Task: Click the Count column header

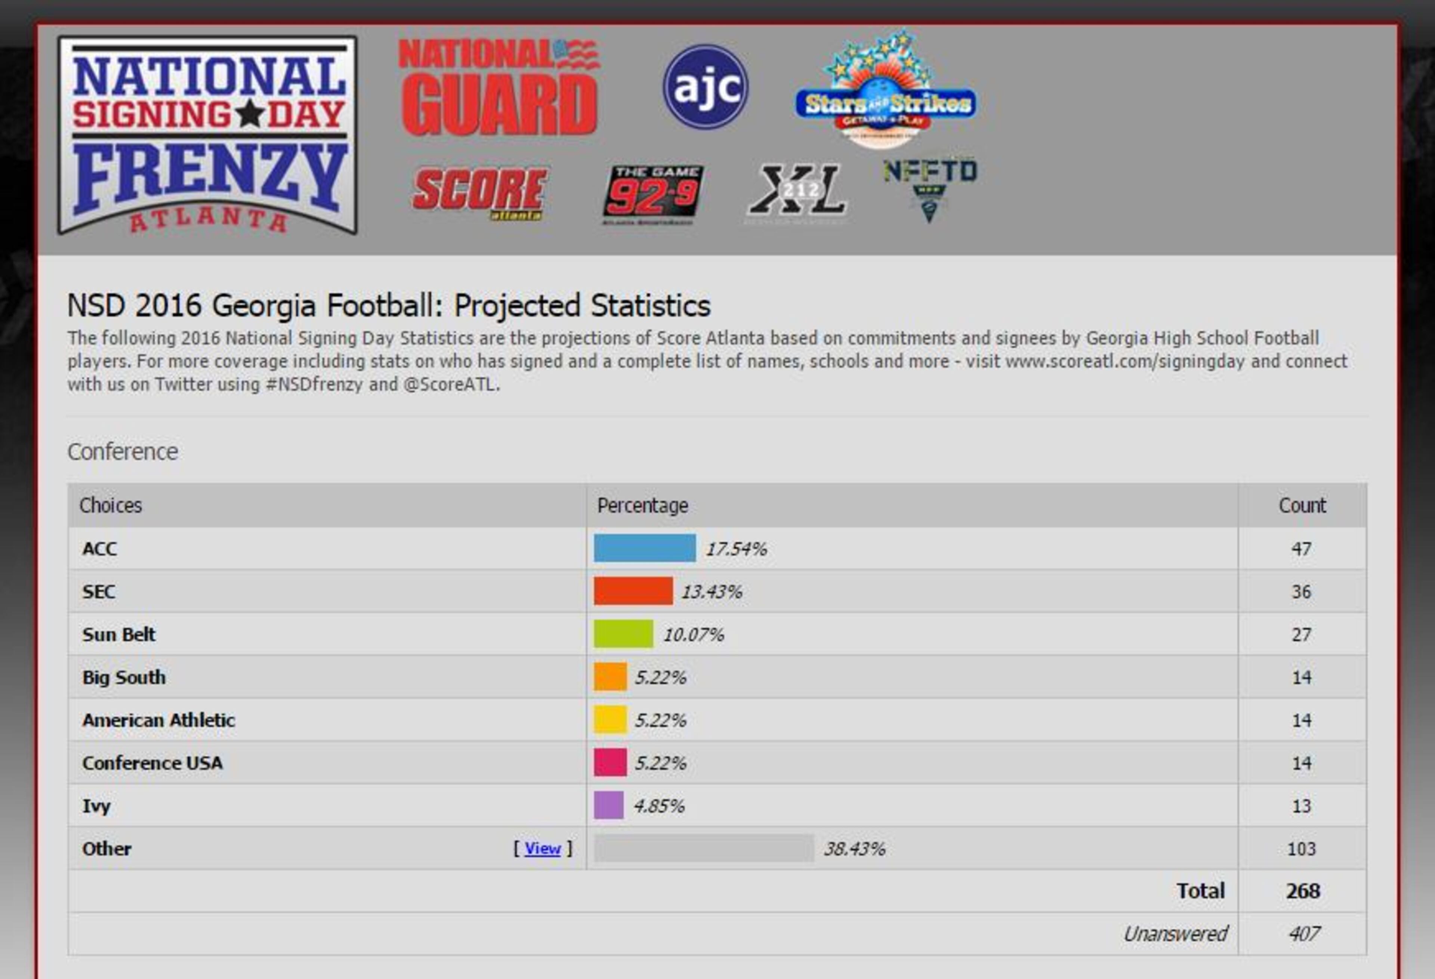Action: [1302, 506]
